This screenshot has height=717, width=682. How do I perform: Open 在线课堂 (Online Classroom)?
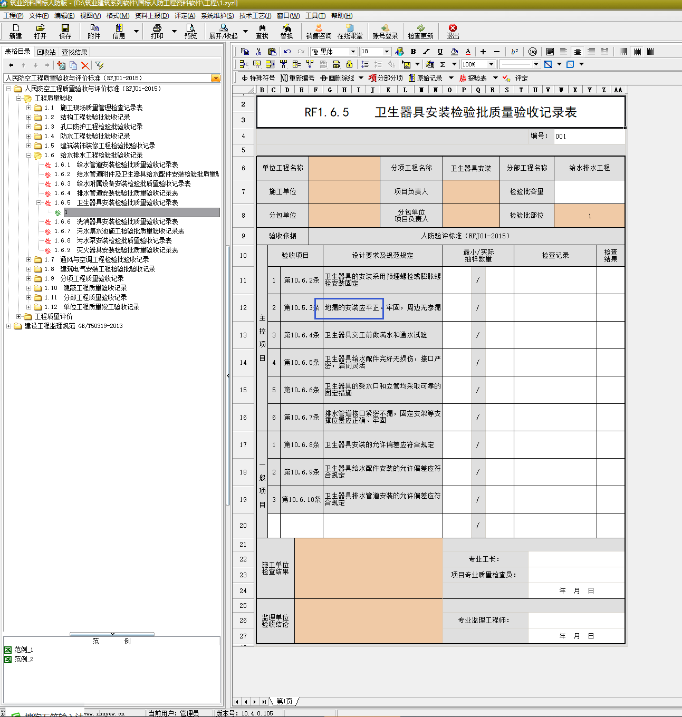pos(350,32)
